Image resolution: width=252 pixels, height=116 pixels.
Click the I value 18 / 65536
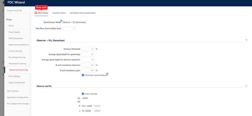tap(87, 111)
